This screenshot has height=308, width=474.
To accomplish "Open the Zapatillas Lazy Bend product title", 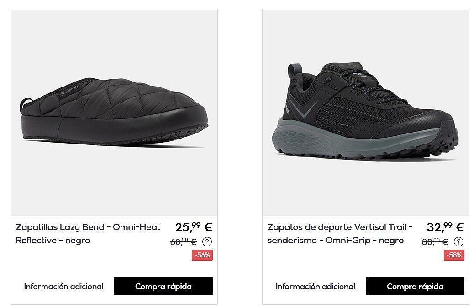I will [x=88, y=234].
